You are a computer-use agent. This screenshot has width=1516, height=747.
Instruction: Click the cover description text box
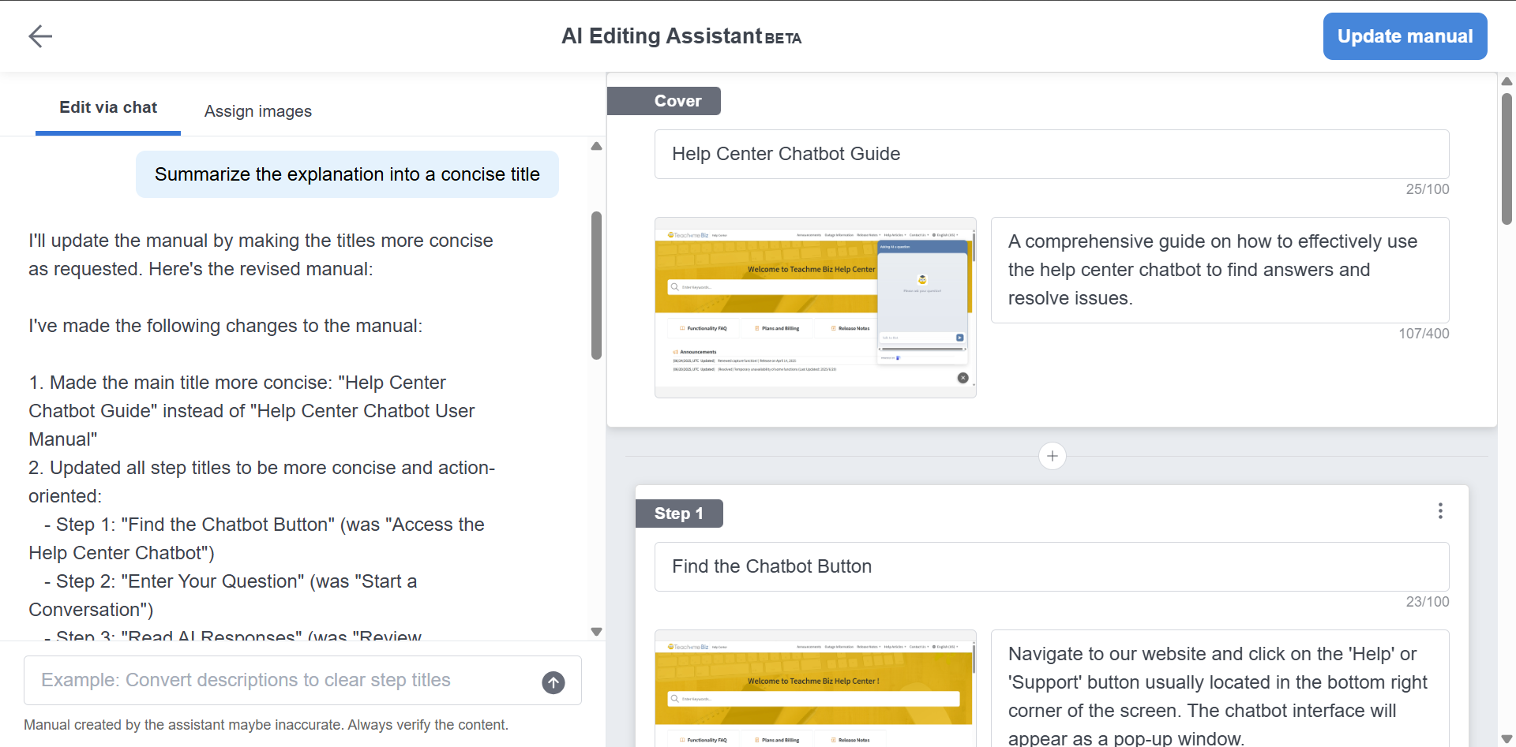click(x=1219, y=270)
